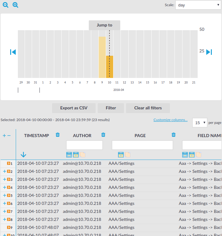Open the Scale dropdown set to day
The width and height of the screenshot is (222, 236).
pos(198,5)
